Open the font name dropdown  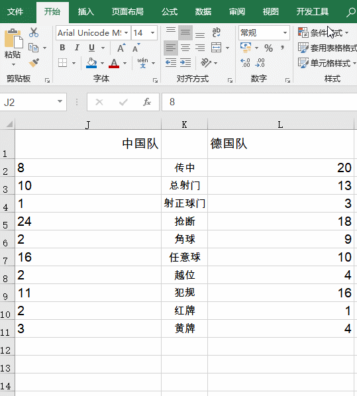click(126, 33)
